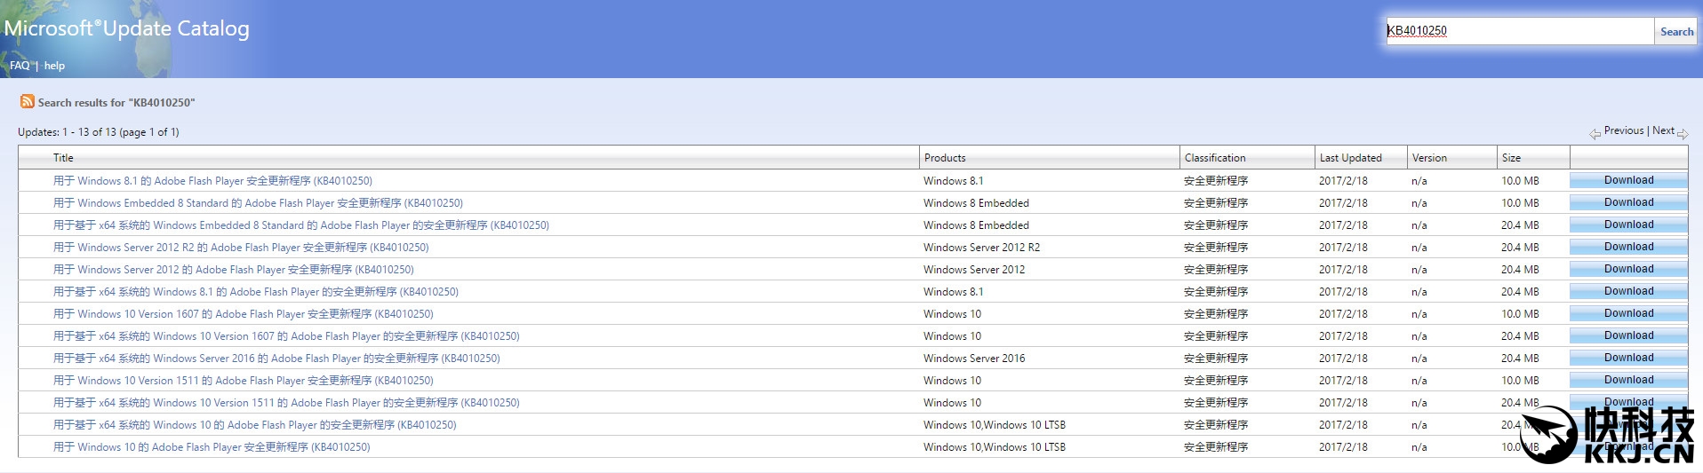
Task: Open Windows Server 2012 Flash update link
Action: tap(233, 270)
